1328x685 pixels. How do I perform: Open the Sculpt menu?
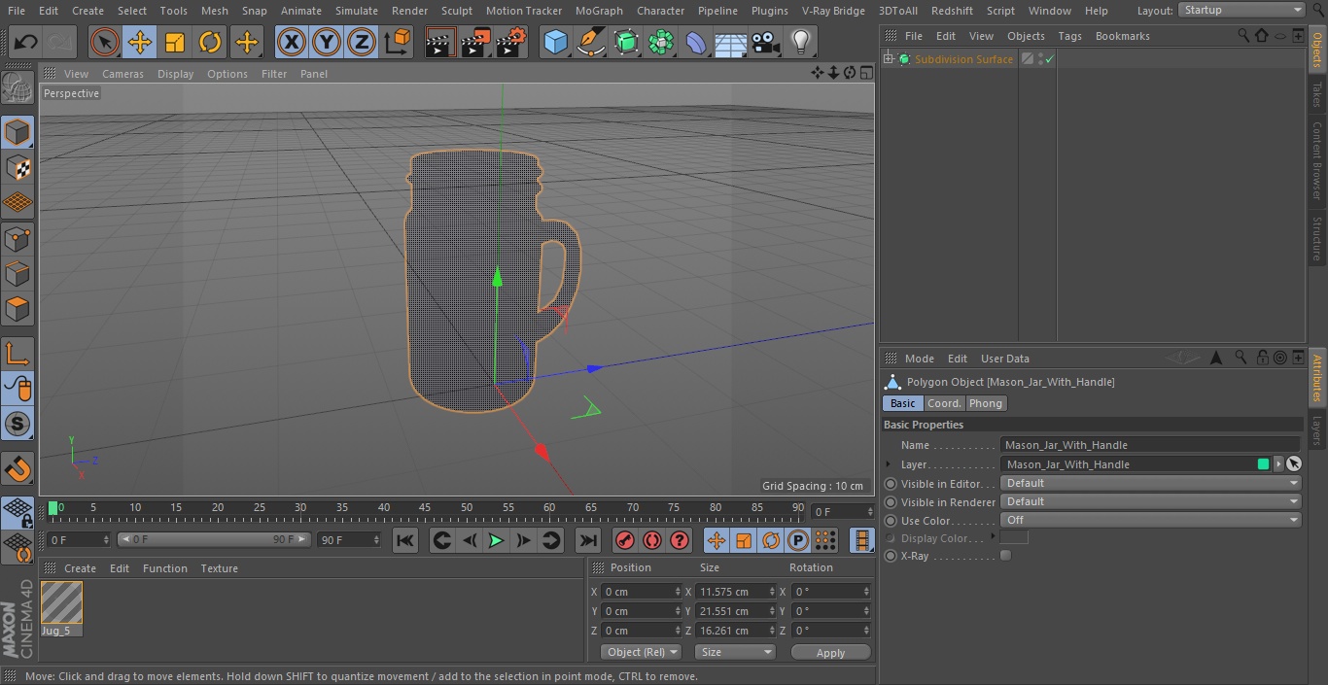pos(456,11)
